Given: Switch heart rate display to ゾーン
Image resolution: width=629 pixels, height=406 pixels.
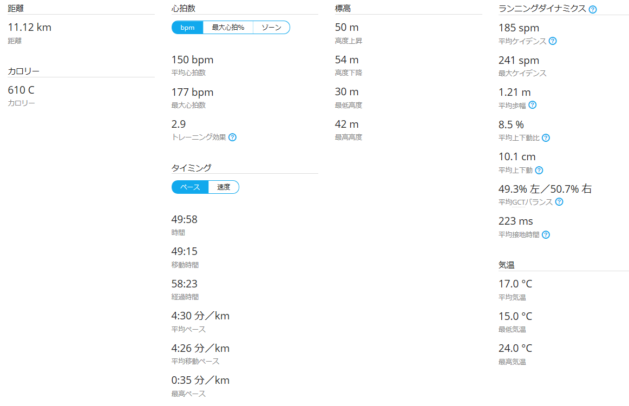Looking at the screenshot, I should [271, 26].
